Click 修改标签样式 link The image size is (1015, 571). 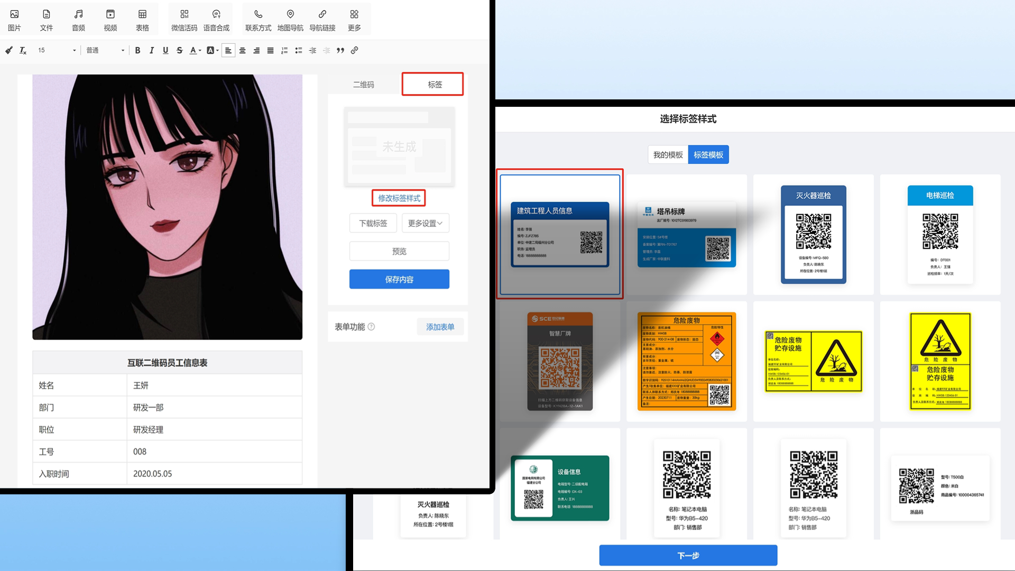click(x=399, y=198)
